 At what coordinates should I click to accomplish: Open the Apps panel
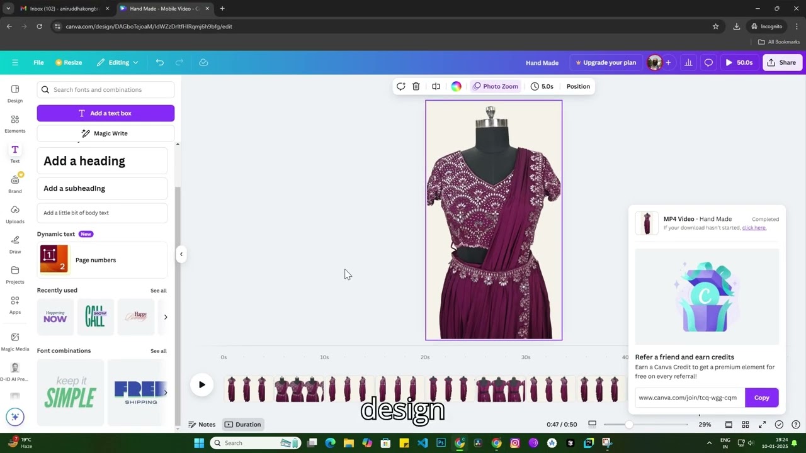(x=15, y=305)
